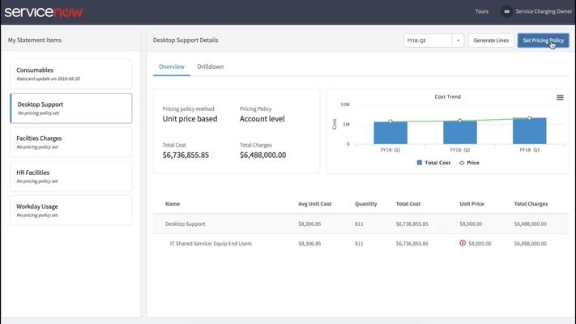Select Desktop Support statement item

(x=70, y=108)
